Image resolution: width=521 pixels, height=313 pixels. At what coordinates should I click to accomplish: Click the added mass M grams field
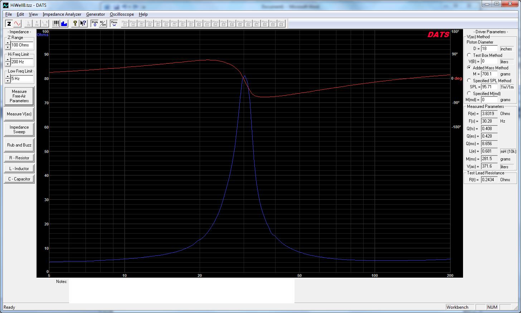point(489,74)
